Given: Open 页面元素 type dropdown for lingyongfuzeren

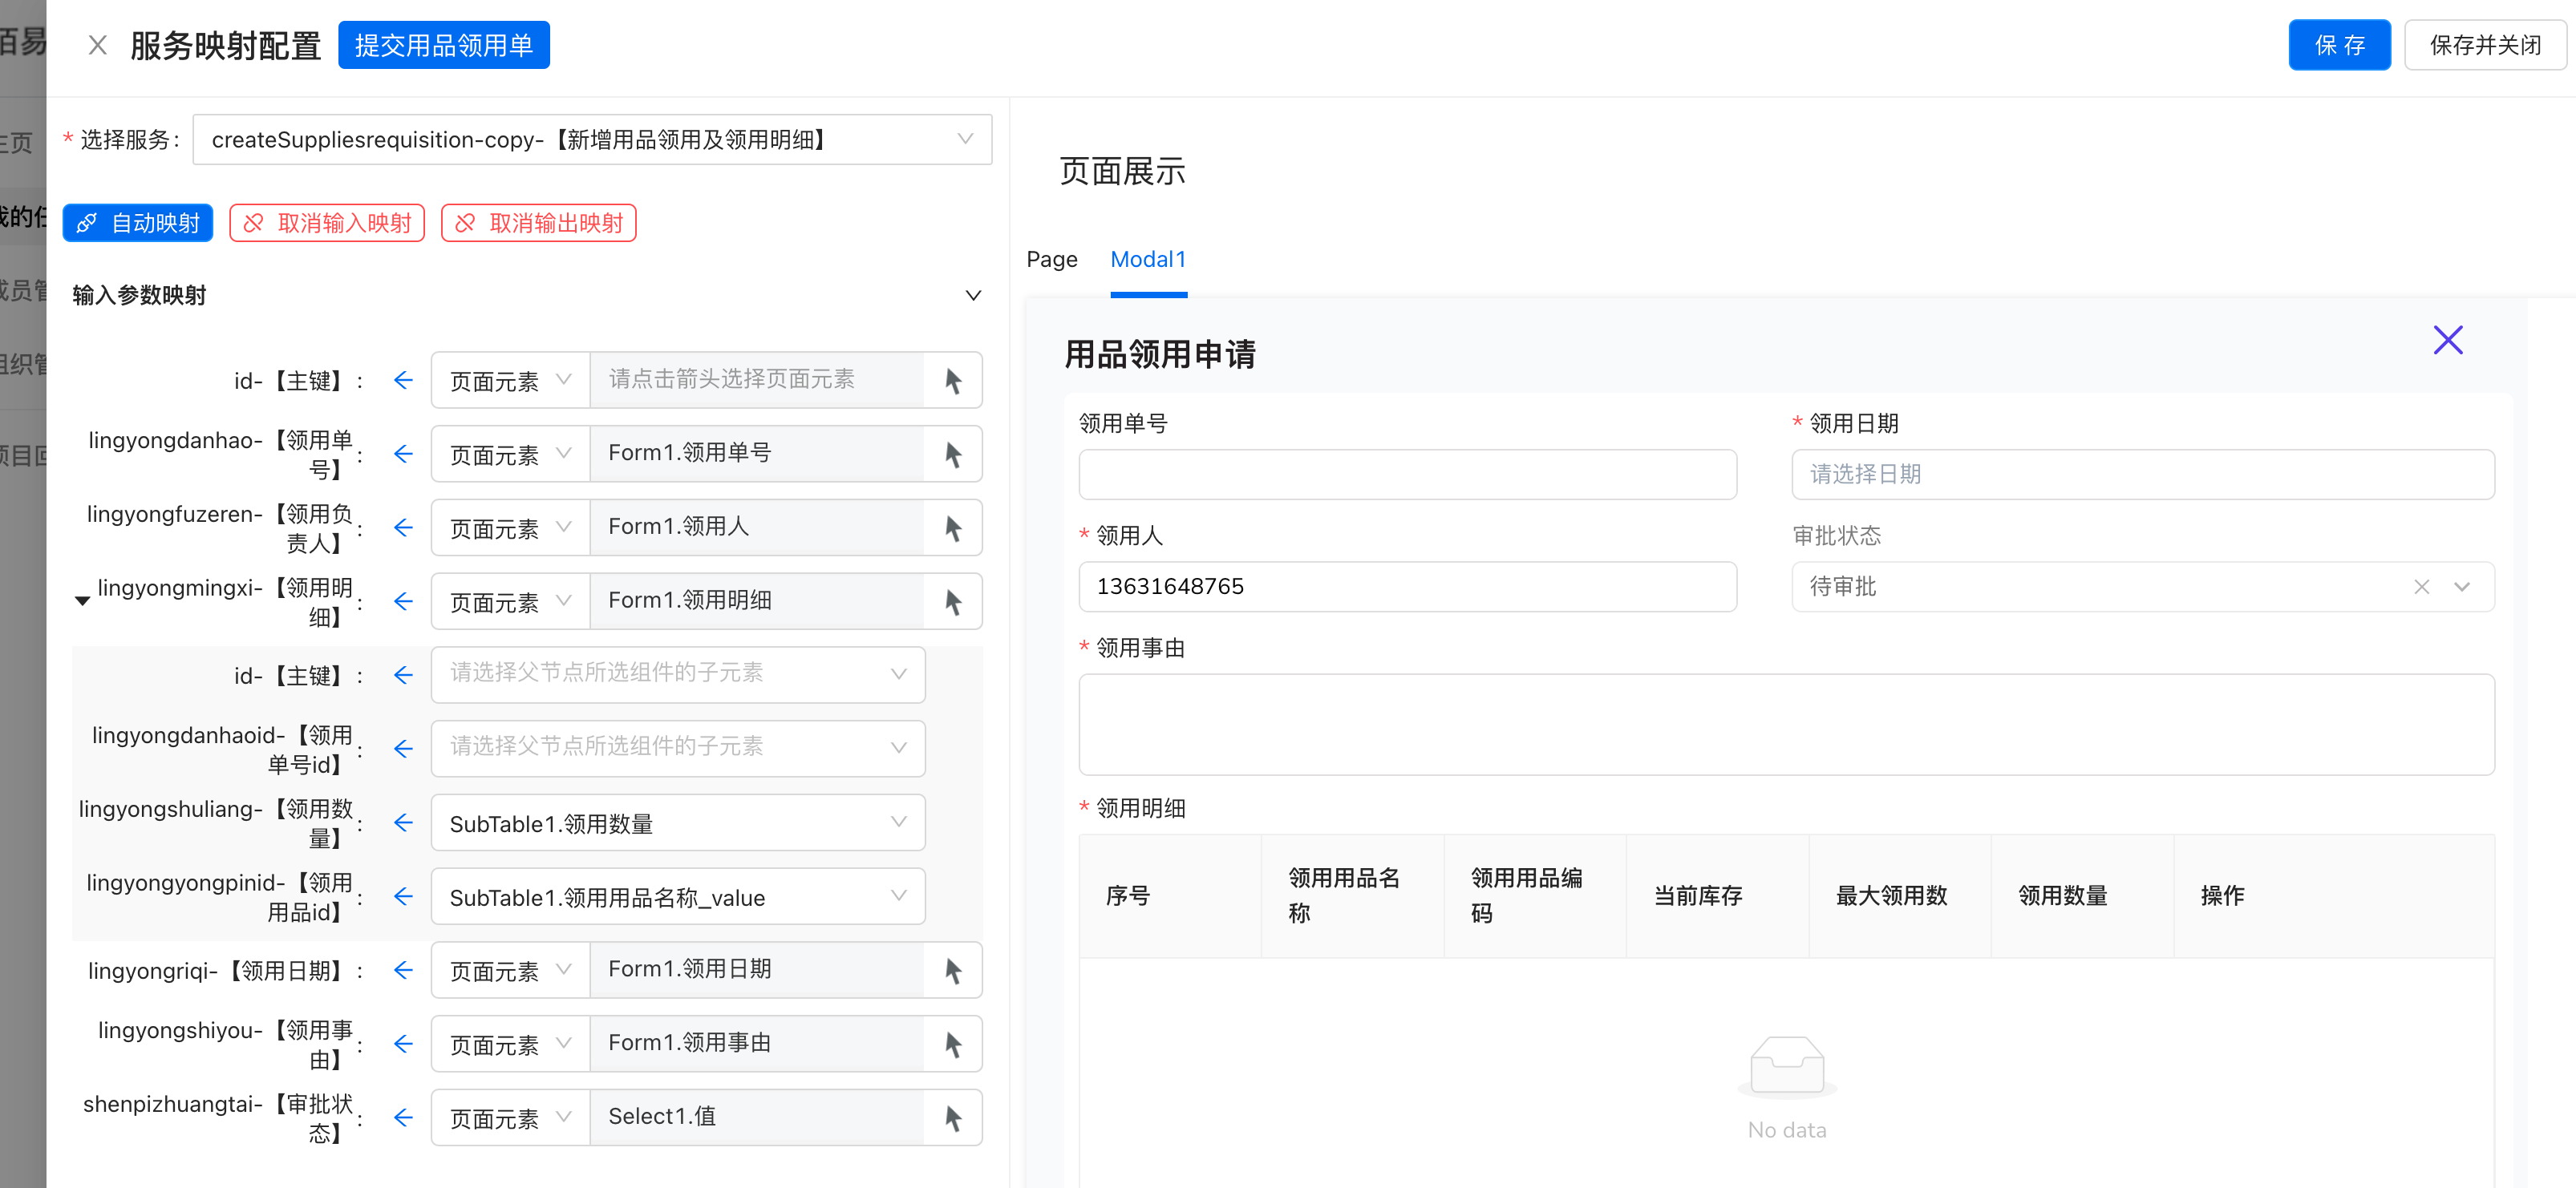Looking at the screenshot, I should [x=510, y=527].
